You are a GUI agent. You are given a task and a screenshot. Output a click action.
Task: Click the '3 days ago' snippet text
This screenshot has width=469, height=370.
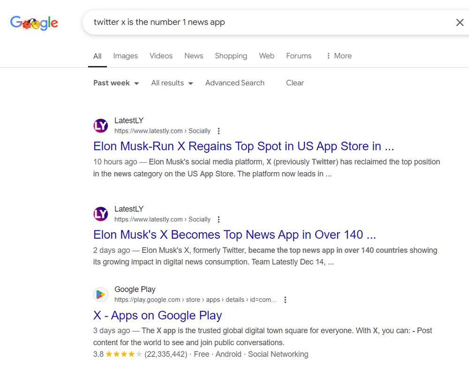(112, 331)
